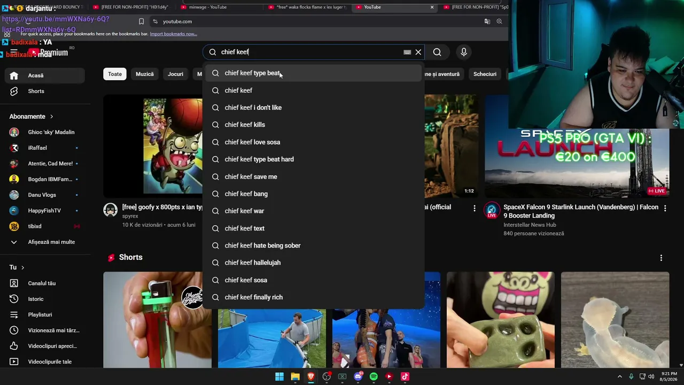Open the taskbar clock showing 9:21 PM
684x385 pixels.
669,376
